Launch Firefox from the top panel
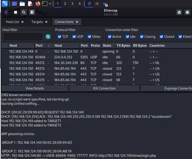The image size is (192, 159). pyautogui.click(x=38, y=4)
